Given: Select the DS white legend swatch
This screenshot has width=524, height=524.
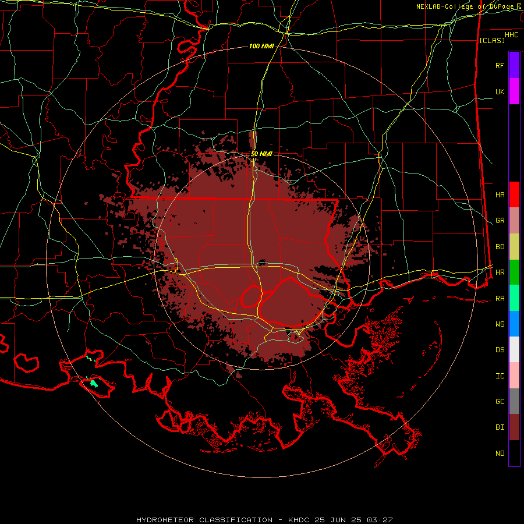Looking at the screenshot, I should click(514, 349).
